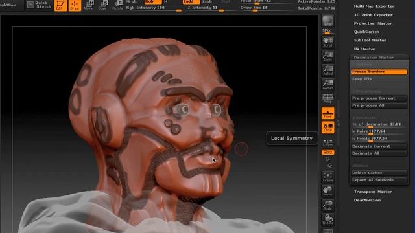Click Pre-process All button

(379, 105)
